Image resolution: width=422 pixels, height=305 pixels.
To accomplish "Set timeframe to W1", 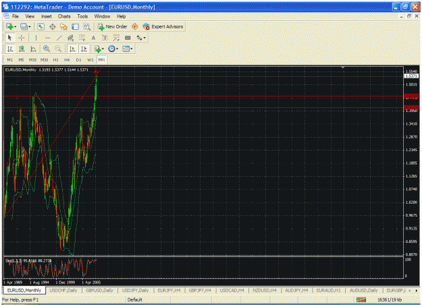I will (x=90, y=59).
